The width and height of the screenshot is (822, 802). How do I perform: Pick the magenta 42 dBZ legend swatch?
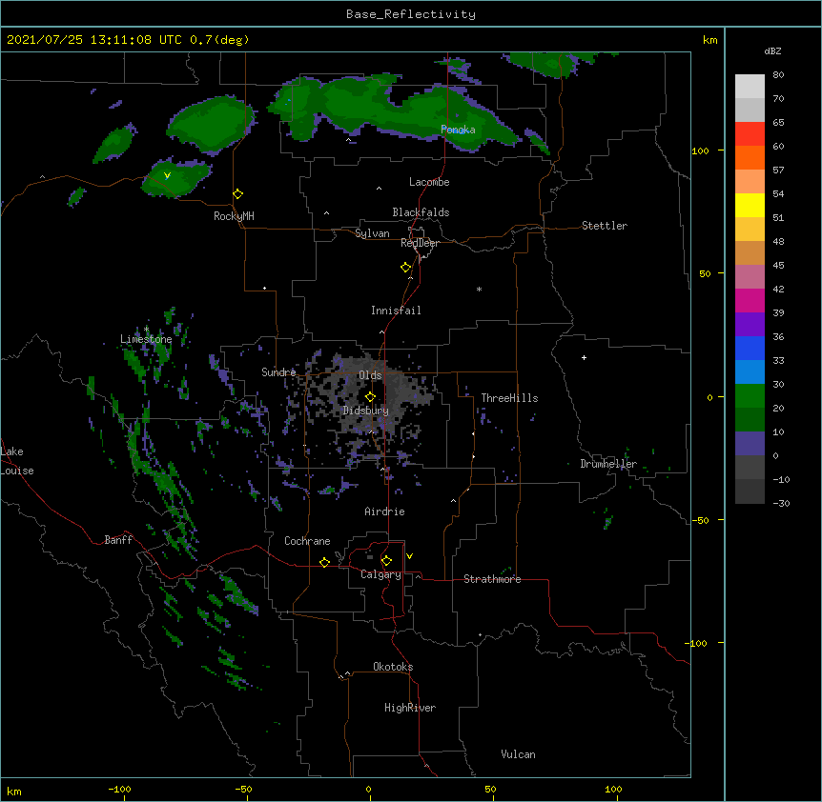(x=750, y=300)
